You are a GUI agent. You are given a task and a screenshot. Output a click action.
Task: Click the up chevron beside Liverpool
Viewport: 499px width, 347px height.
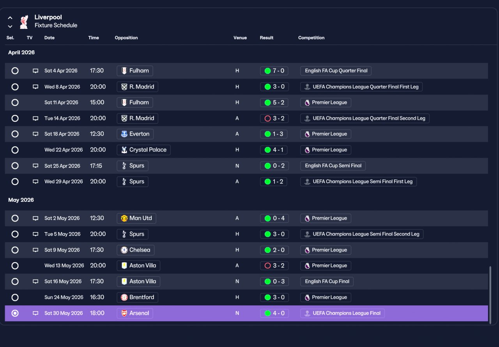click(10, 18)
